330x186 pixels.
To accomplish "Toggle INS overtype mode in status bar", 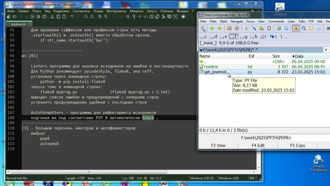I will tap(252, 178).
